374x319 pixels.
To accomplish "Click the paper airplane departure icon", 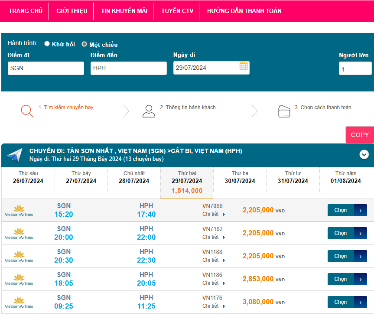I will click(x=14, y=155).
